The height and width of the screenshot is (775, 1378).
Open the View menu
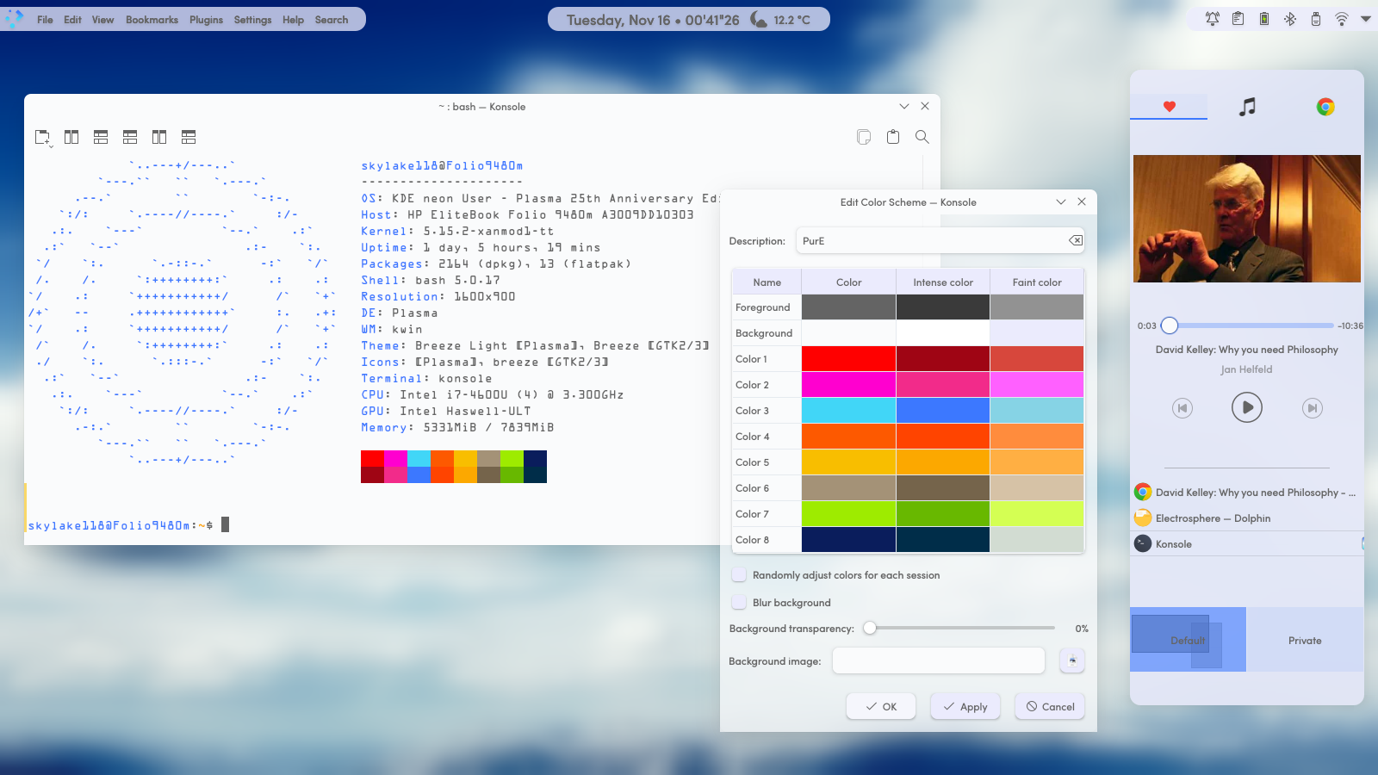pyautogui.click(x=102, y=20)
